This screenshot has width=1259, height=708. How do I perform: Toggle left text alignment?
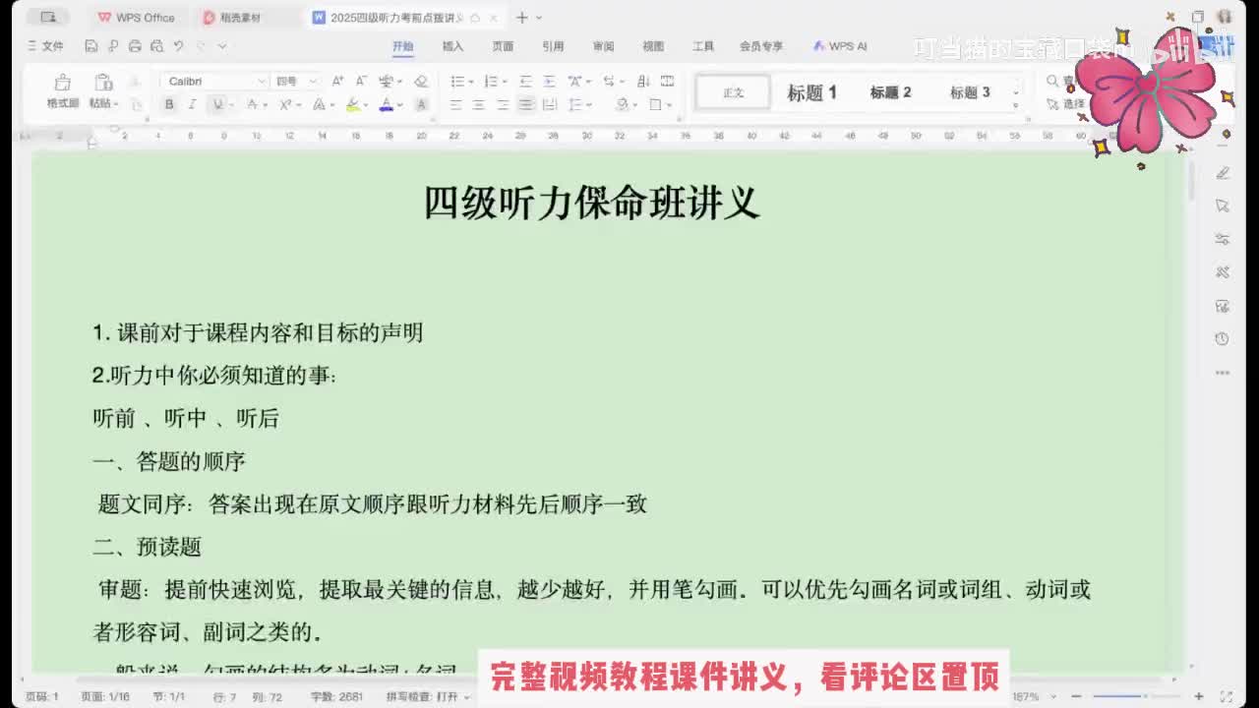(x=455, y=104)
